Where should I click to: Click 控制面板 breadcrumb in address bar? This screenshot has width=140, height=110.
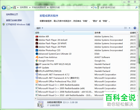[24, 8]
